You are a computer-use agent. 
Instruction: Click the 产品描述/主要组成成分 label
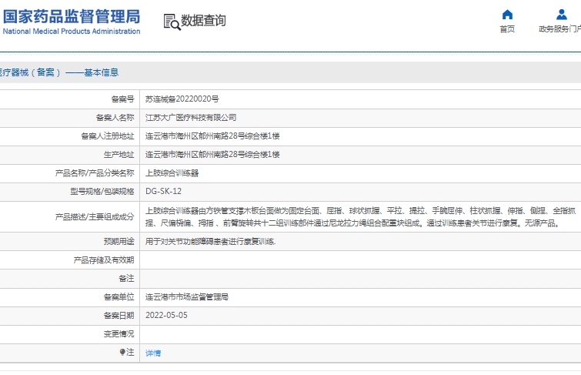95,217
